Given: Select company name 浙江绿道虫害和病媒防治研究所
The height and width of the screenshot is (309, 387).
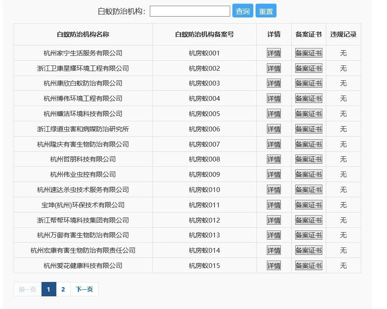Looking at the screenshot, I should (83, 129).
